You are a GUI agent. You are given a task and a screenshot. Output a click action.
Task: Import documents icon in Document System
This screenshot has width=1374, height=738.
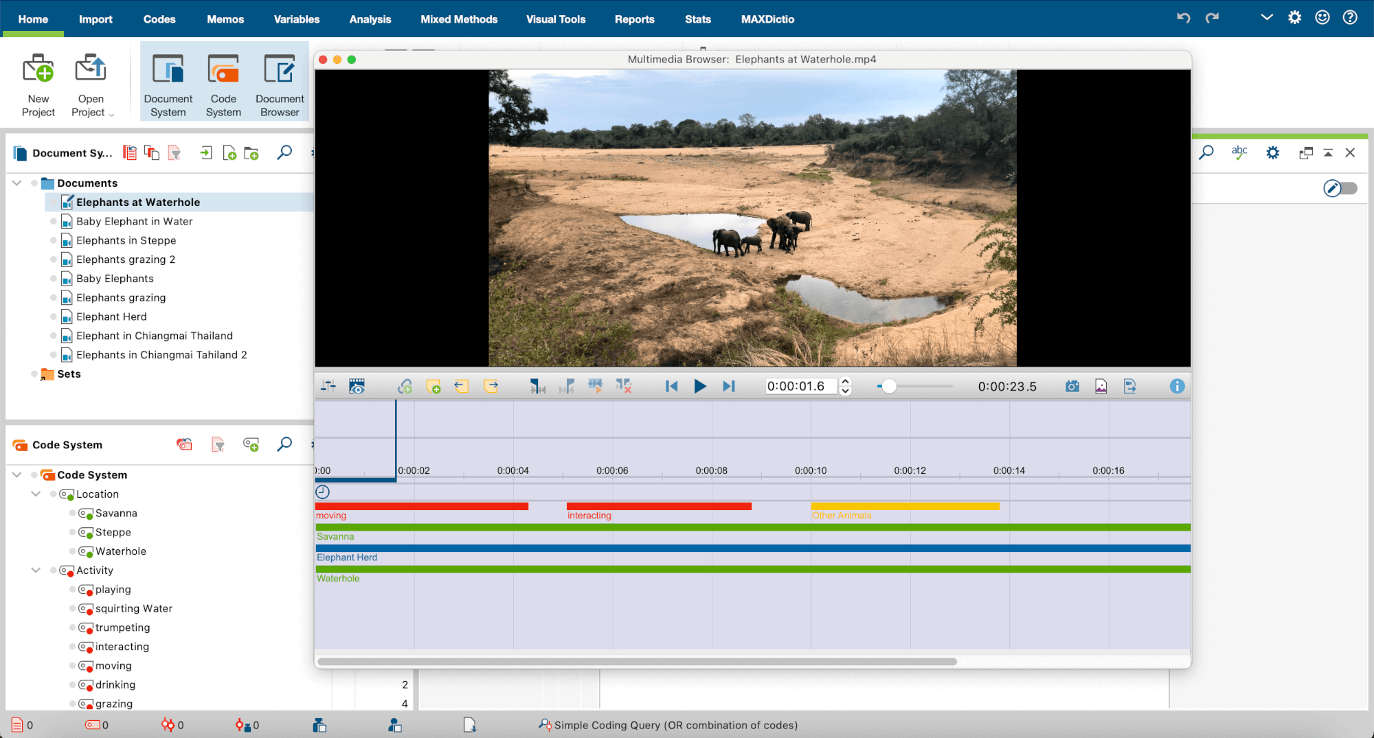tap(205, 153)
